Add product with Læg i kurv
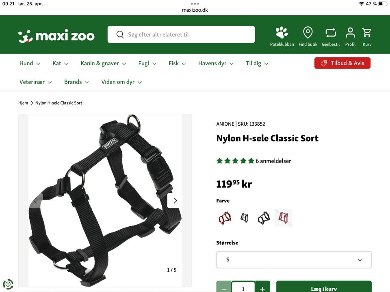Screen dimensions: 390x292 click(324, 287)
